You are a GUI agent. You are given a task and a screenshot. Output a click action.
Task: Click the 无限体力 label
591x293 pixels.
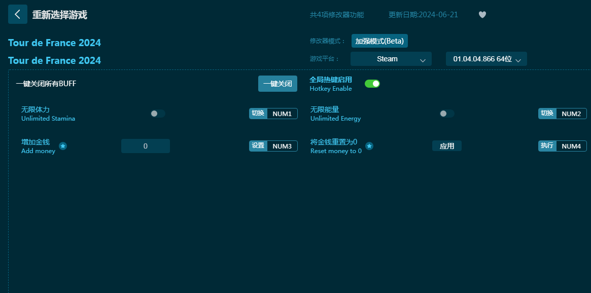pos(36,109)
